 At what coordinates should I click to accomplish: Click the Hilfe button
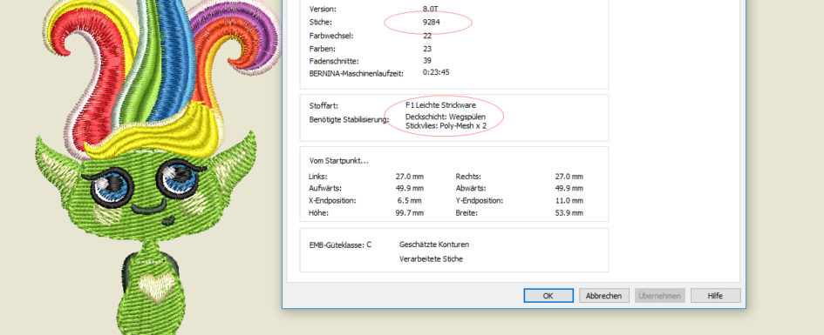coord(715,296)
